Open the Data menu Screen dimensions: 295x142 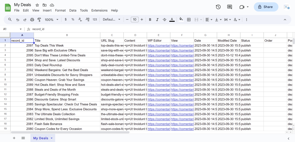(73, 10)
